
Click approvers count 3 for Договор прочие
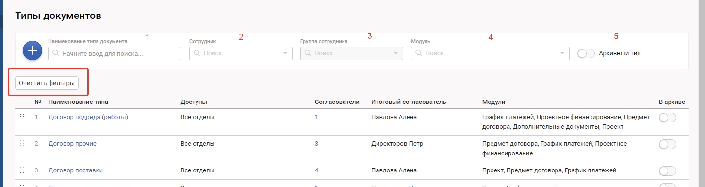[316, 143]
